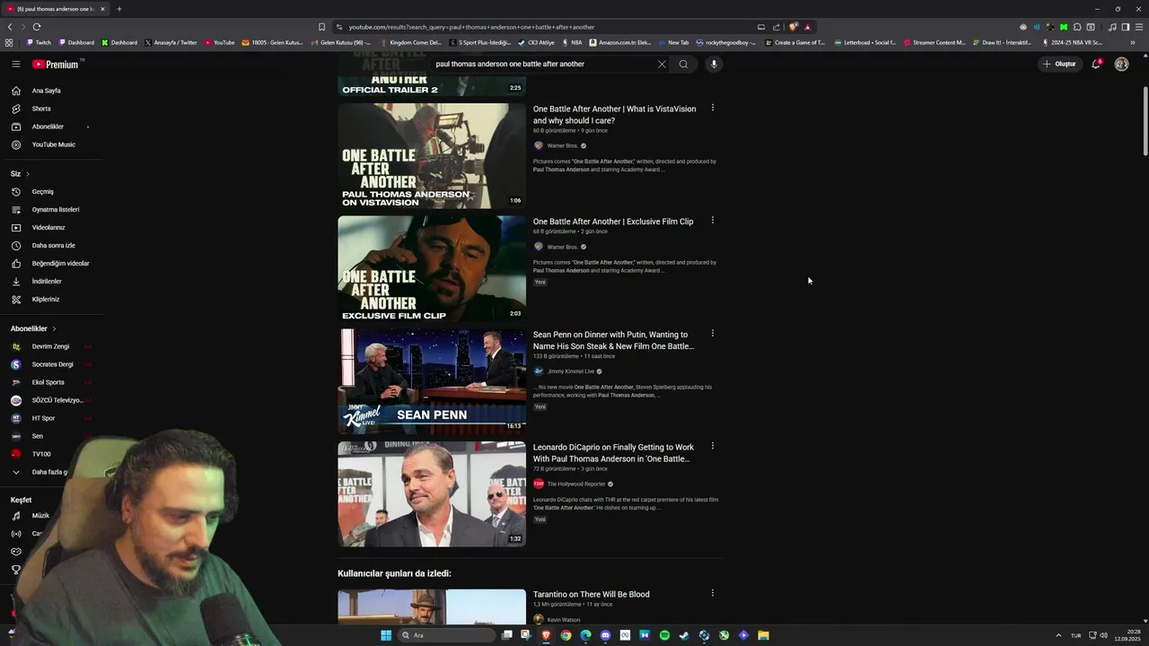Image resolution: width=1149 pixels, height=646 pixels.
Task: Open a new browser tab with the plus
Action: 119,9
